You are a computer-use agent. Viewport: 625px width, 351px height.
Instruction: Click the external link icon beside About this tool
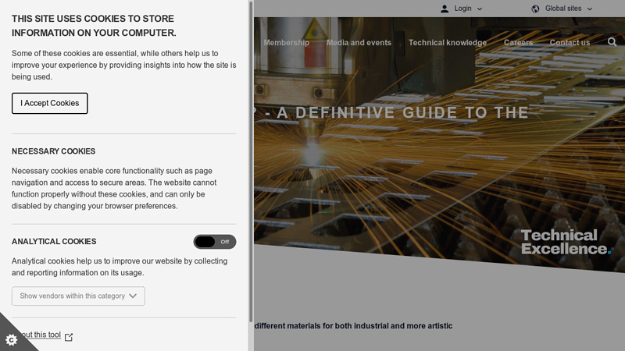(x=69, y=336)
